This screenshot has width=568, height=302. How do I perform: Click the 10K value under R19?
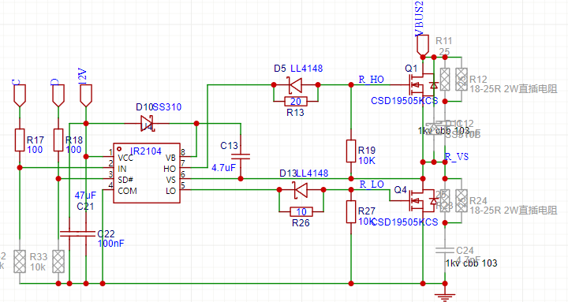[x=367, y=161]
